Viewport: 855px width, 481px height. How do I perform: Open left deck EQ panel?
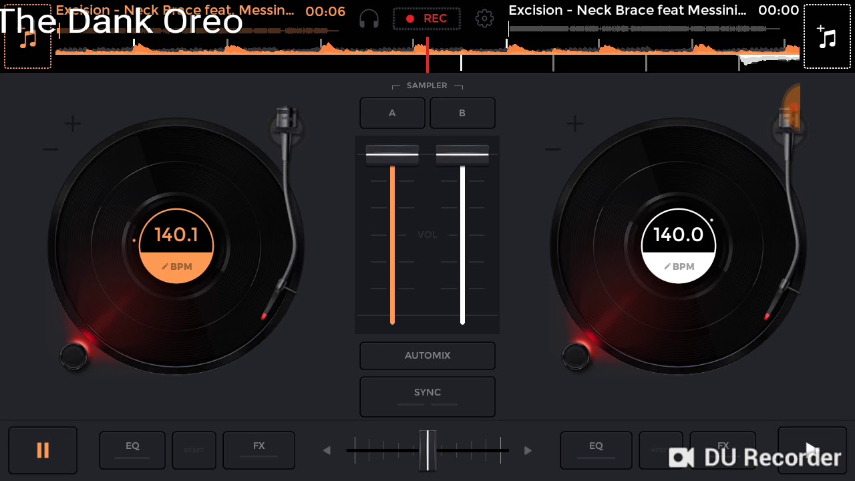tap(132, 450)
